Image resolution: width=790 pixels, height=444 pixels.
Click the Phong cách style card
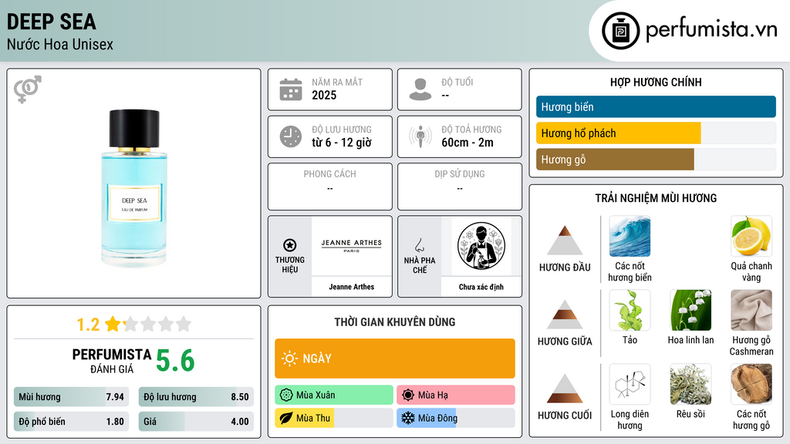[x=330, y=187]
